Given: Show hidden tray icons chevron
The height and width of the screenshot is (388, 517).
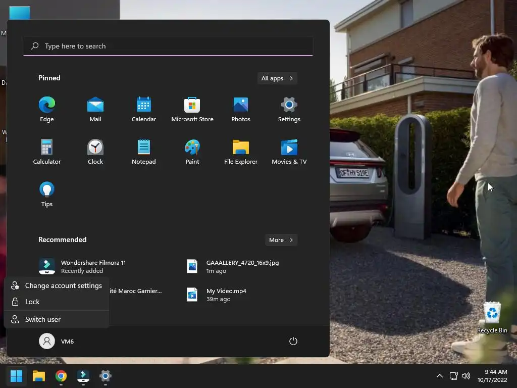Looking at the screenshot, I should (x=440, y=376).
